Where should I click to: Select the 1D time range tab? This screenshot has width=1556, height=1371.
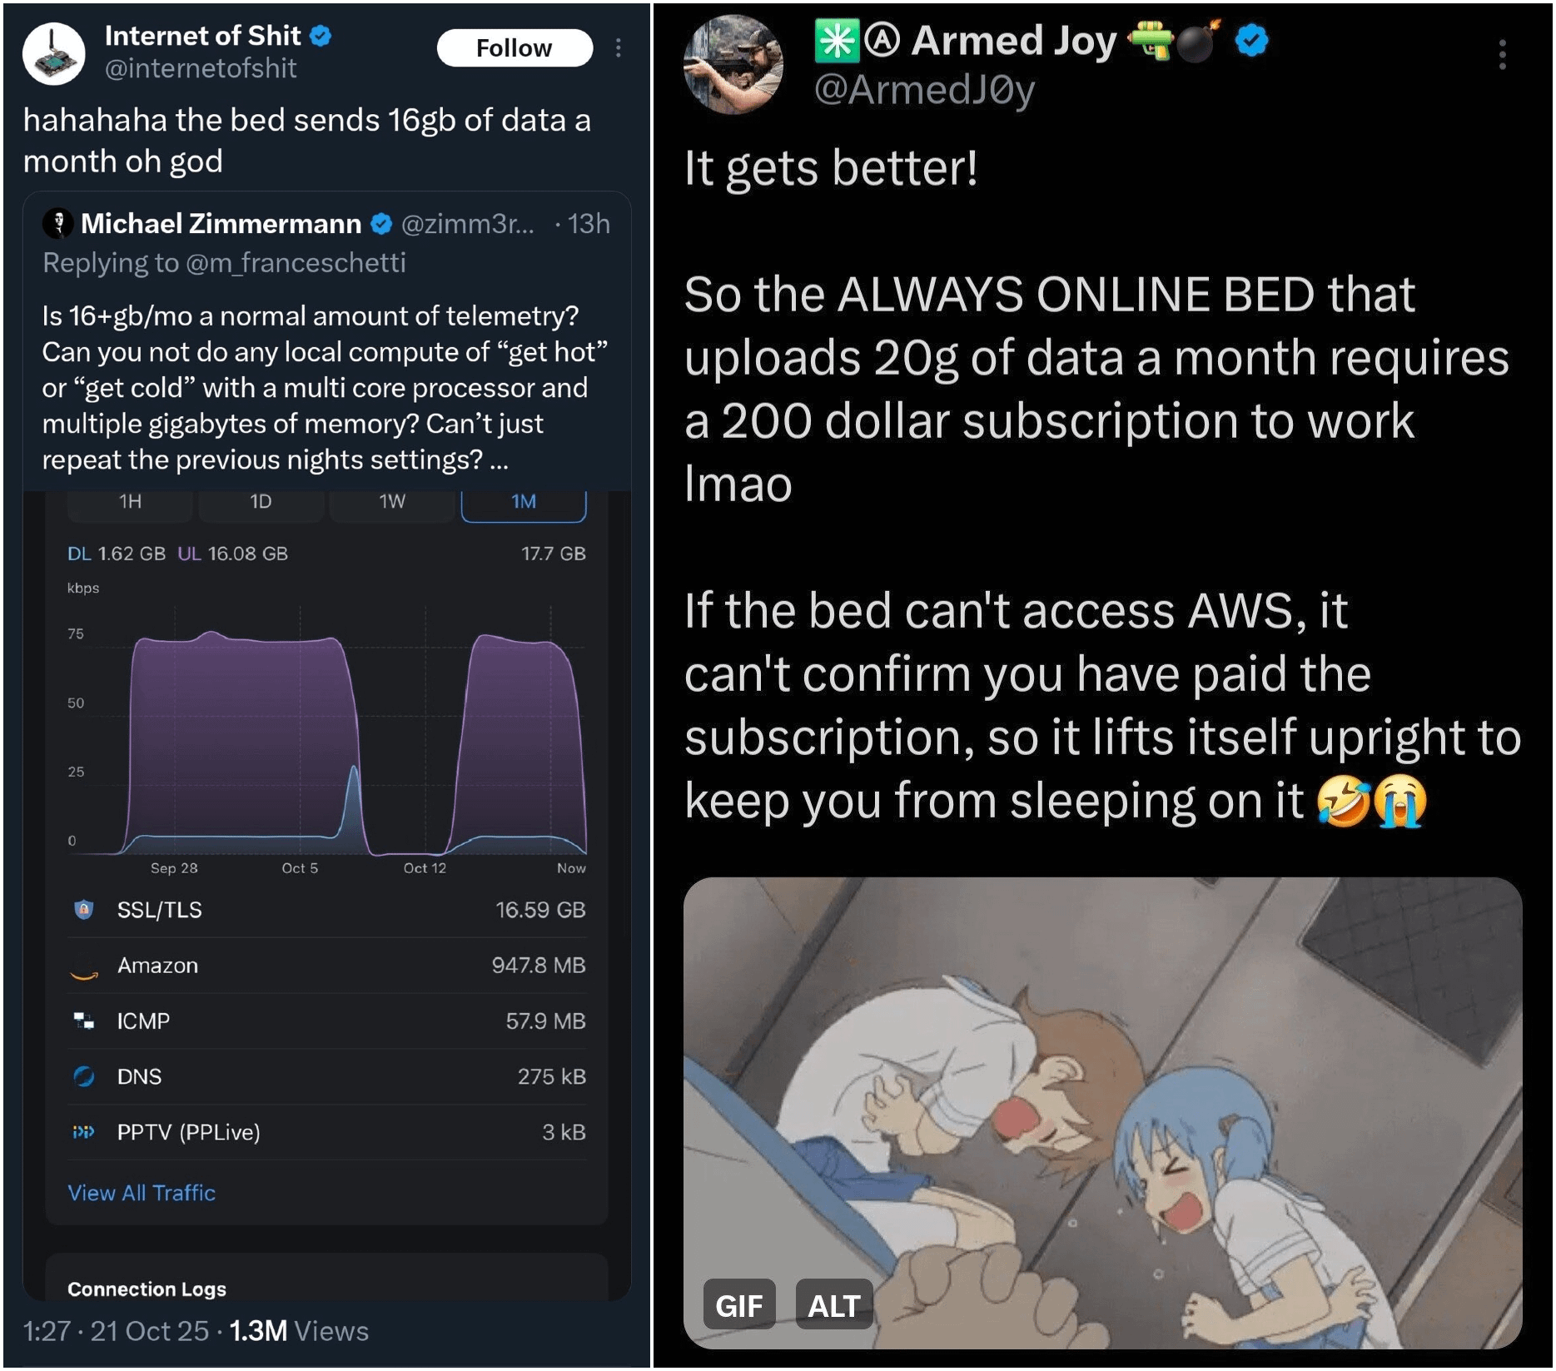click(x=261, y=501)
